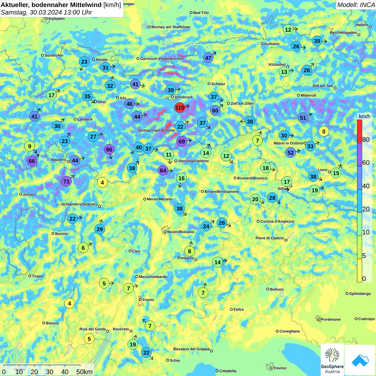This screenshot has width=376, height=376.
Task: Click the 29 marker above Bormio
Action: pyautogui.click(x=100, y=229)
